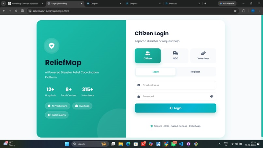
Task: Open Task View on taskbar
Action: coord(113,144)
